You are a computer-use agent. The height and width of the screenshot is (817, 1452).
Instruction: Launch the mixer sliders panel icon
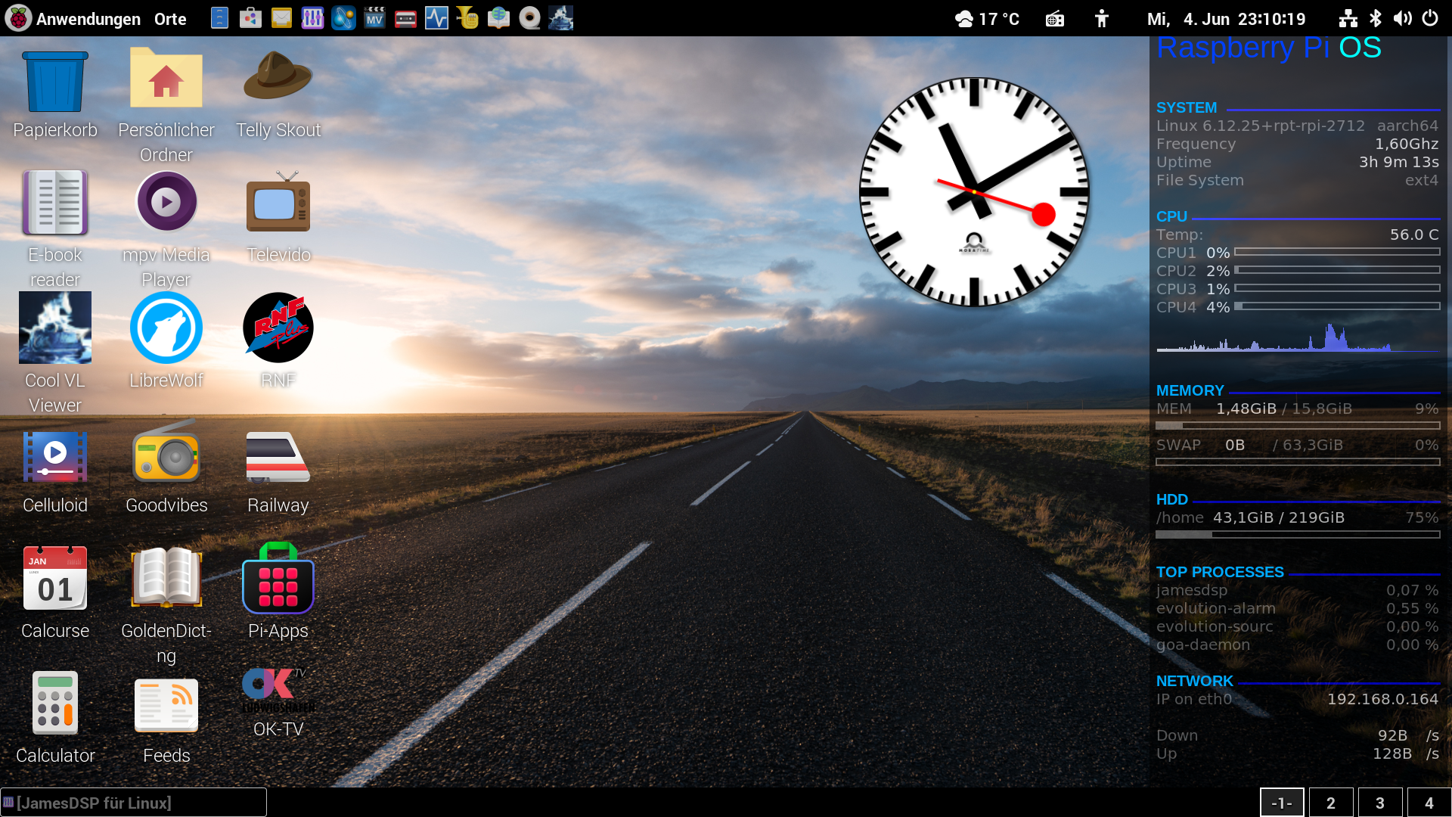click(312, 18)
